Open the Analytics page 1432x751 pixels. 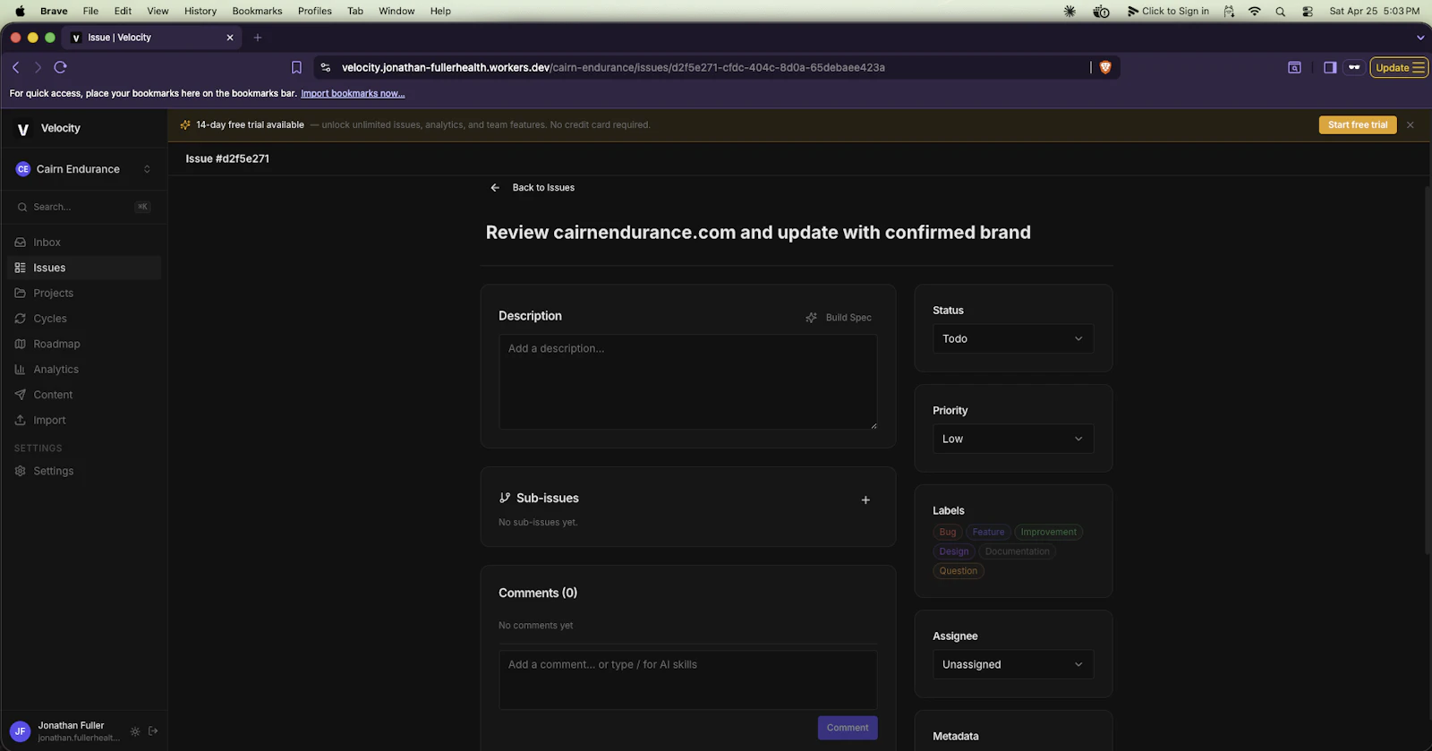pos(84,370)
